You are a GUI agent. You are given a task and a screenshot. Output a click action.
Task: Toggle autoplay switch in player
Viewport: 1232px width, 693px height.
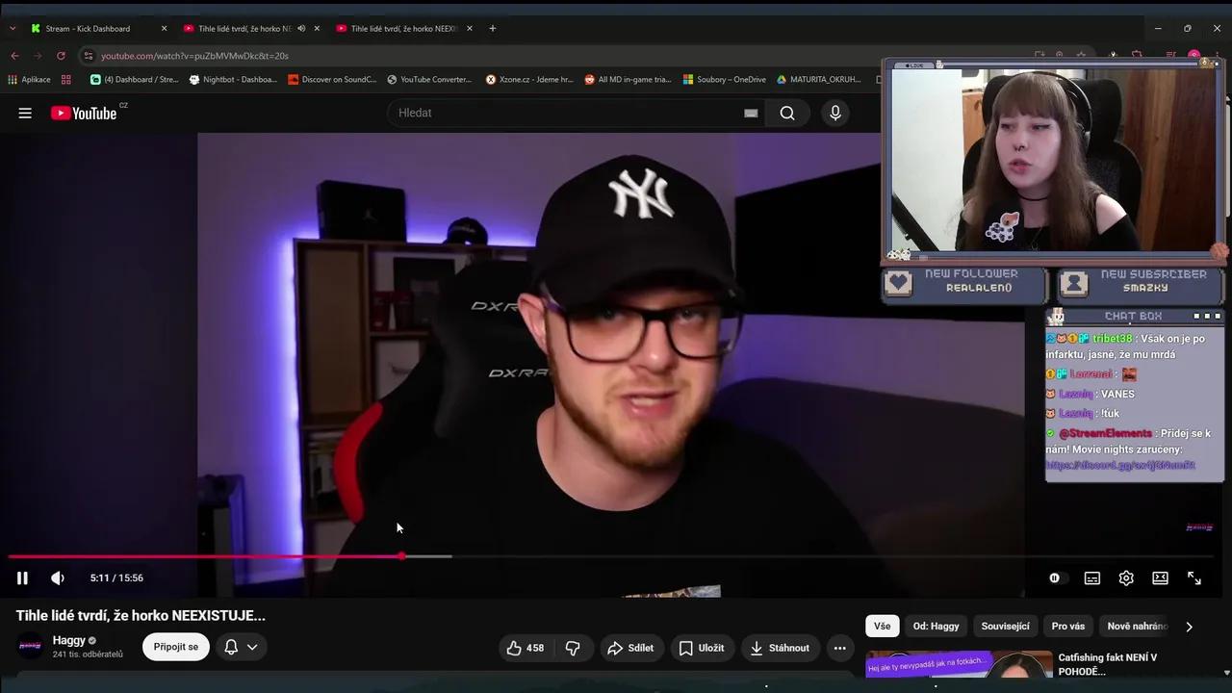pos(1058,577)
